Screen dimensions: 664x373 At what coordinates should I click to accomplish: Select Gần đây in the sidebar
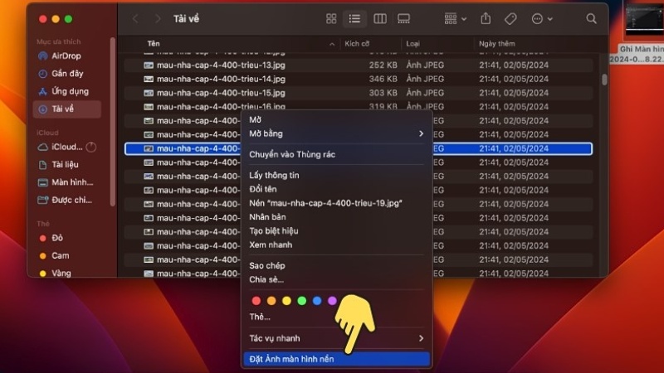tap(66, 74)
